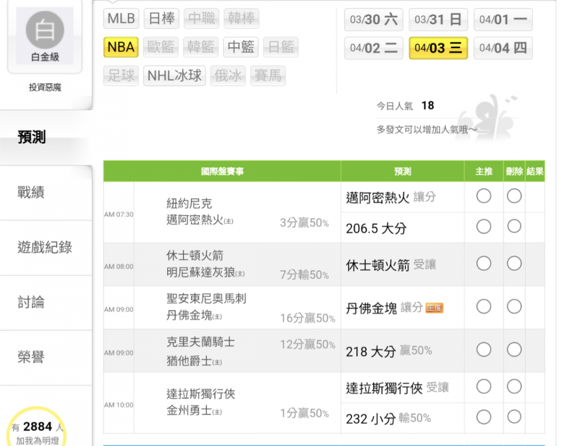Select delete radio for 達拉斯獨行俠 受讓
The image size is (573, 446).
pyautogui.click(x=514, y=387)
